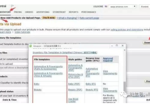
Task: Open Motorcycles & ATVs (PDF) style guide
Action: tap(75, 76)
